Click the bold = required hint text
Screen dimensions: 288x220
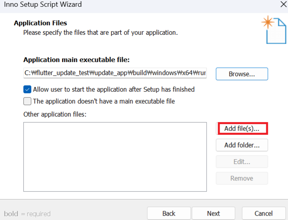[x=27, y=214]
